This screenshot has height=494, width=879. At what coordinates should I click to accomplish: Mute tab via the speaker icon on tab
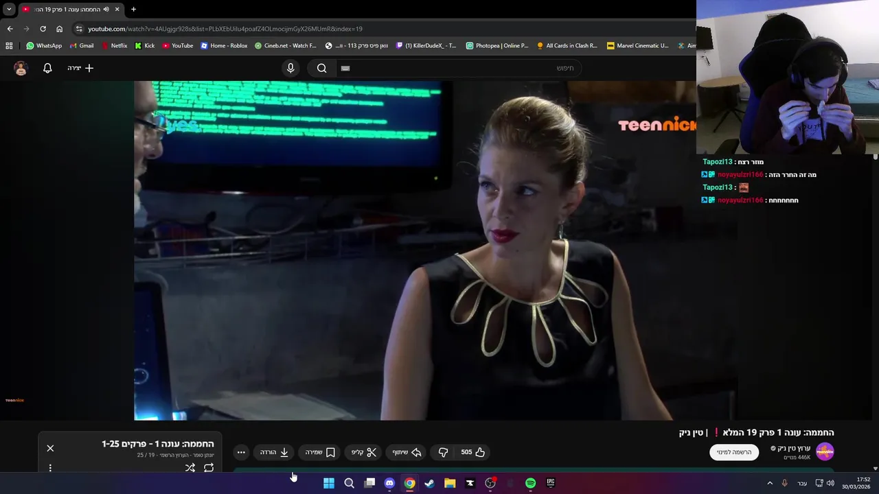[106, 10]
